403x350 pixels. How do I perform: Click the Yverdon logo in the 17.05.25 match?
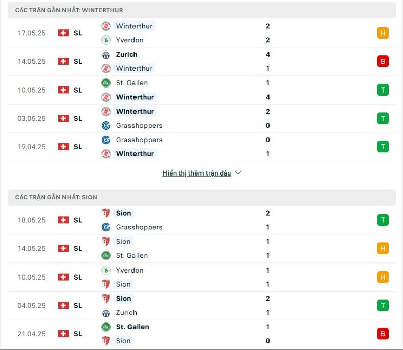coord(106,40)
